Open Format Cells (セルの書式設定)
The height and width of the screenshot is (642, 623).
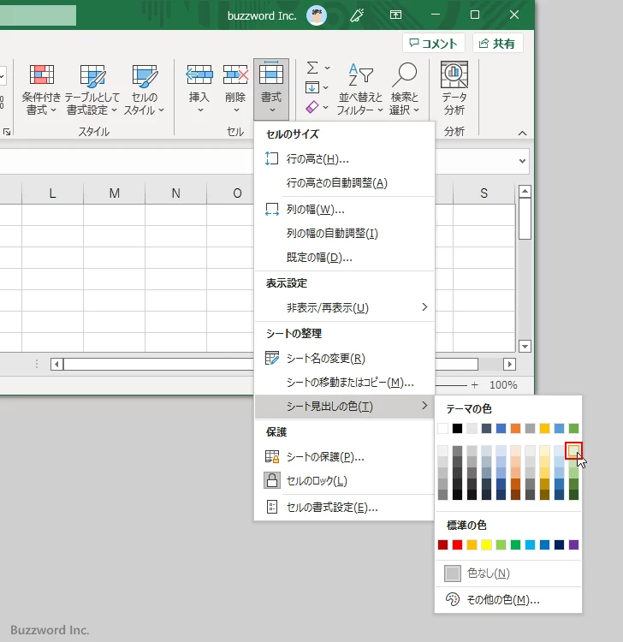click(344, 508)
